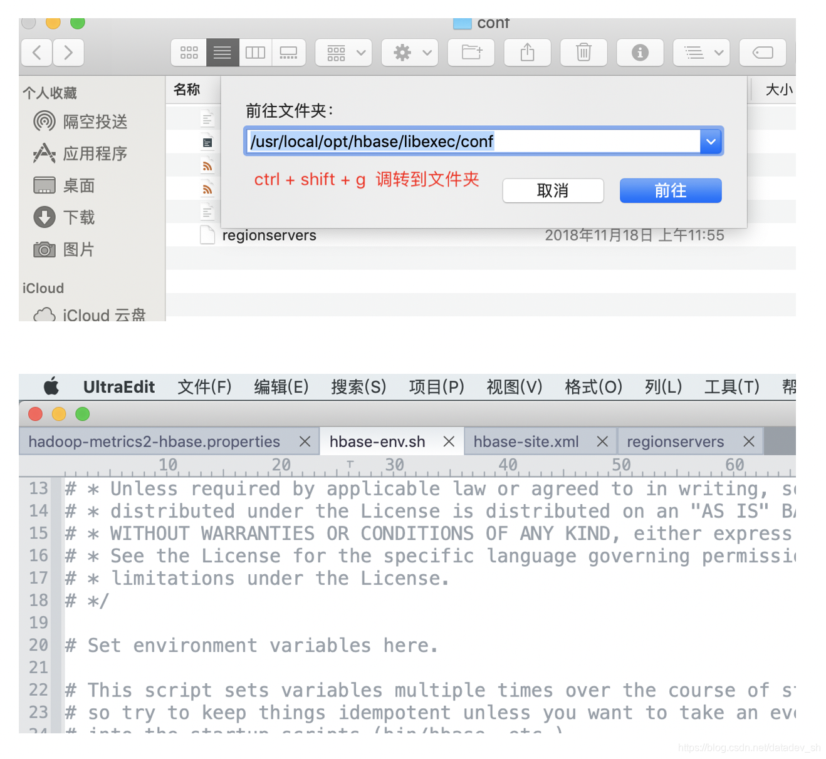Open the 搜索(S) menu

[358, 387]
